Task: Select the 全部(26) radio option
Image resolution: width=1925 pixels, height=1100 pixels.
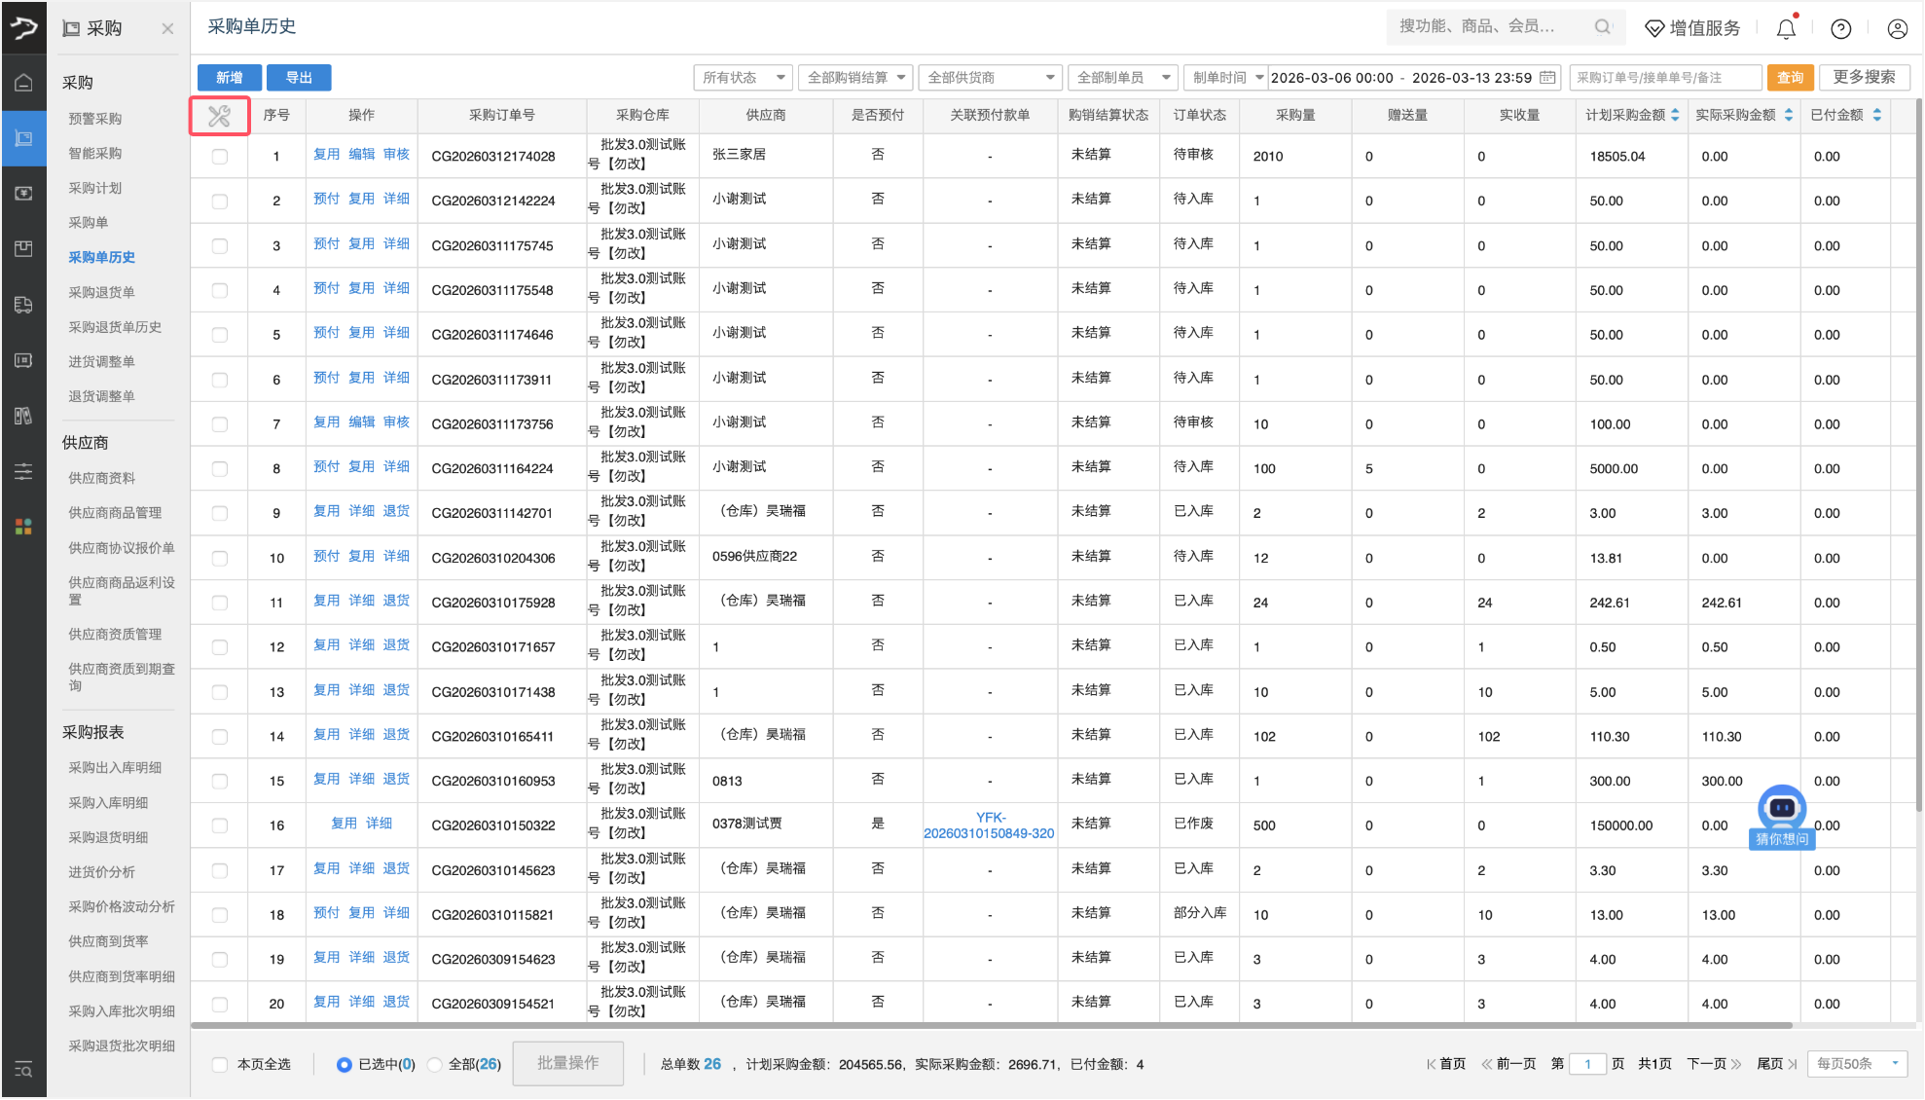Action: click(436, 1064)
